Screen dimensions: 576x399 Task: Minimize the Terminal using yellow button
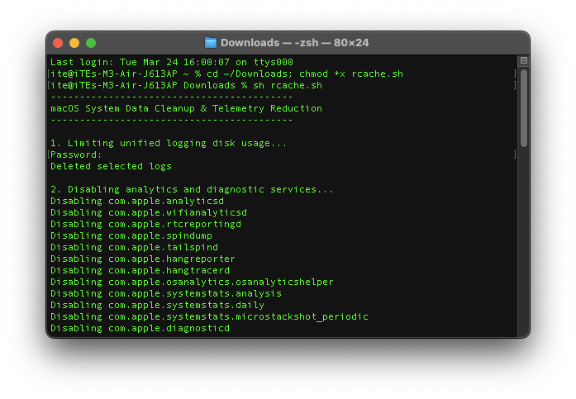point(74,43)
